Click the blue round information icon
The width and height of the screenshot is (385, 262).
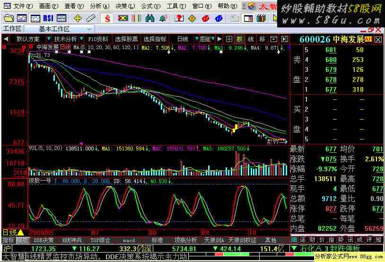click(219, 18)
